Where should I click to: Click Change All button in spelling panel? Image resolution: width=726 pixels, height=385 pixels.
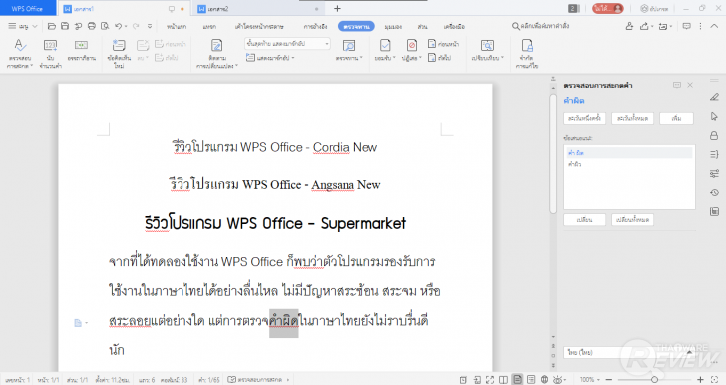point(632,220)
